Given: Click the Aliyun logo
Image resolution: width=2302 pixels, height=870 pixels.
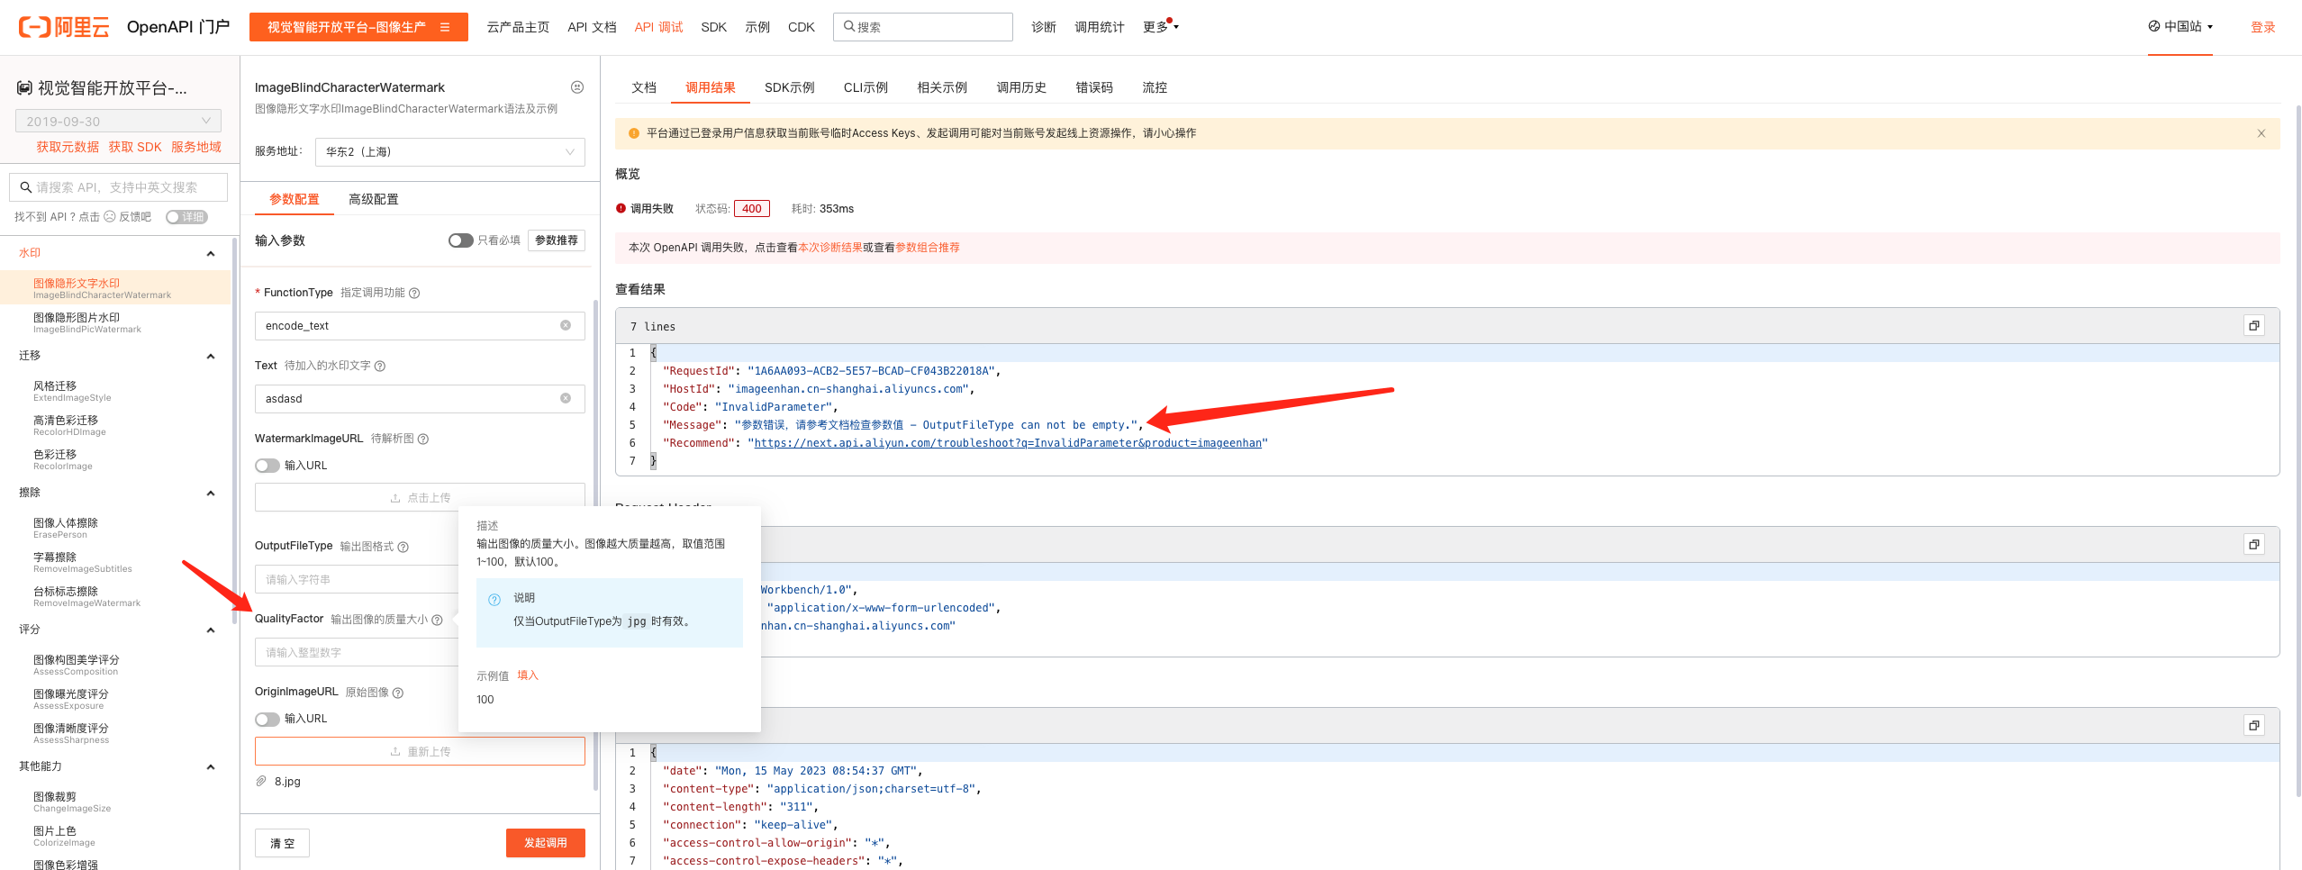Looking at the screenshot, I should (x=63, y=27).
